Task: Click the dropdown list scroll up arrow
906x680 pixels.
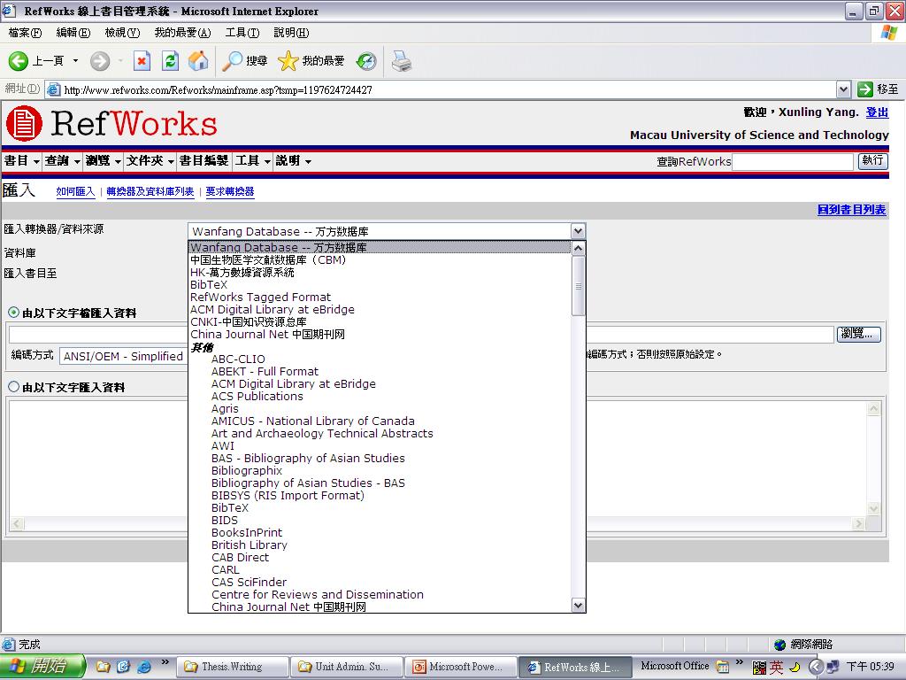Action: (578, 248)
